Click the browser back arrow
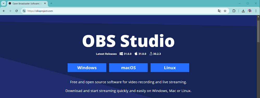The image size is (260, 98). 4,11
